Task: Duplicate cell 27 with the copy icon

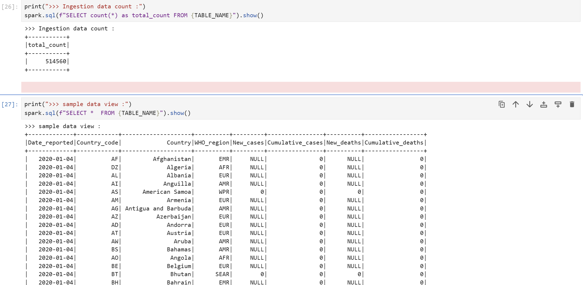Action: click(502, 104)
